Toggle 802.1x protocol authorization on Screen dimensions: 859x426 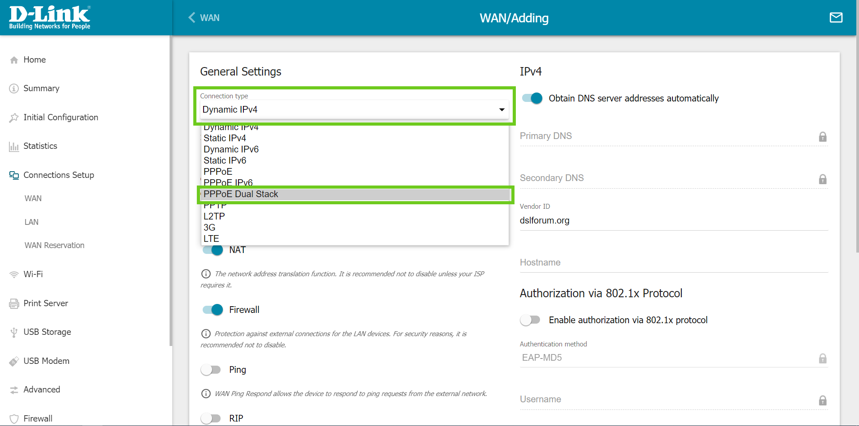pyautogui.click(x=530, y=320)
